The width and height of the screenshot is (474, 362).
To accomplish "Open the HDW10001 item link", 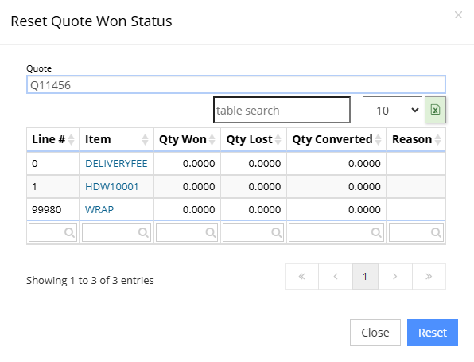I will coord(111,187).
